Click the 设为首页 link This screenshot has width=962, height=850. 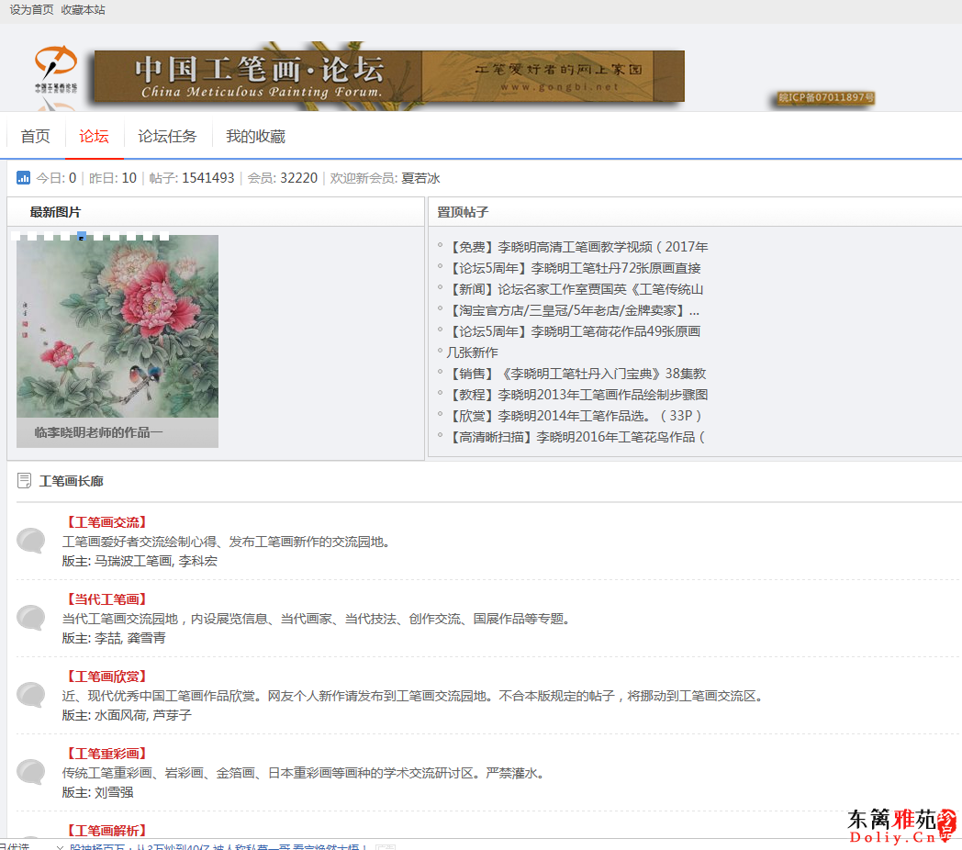31,10
